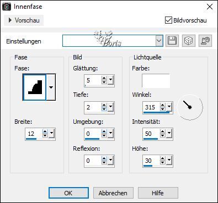Toggle the Bildvorschau checkbox
This screenshot has height=203, width=218.
168,20
